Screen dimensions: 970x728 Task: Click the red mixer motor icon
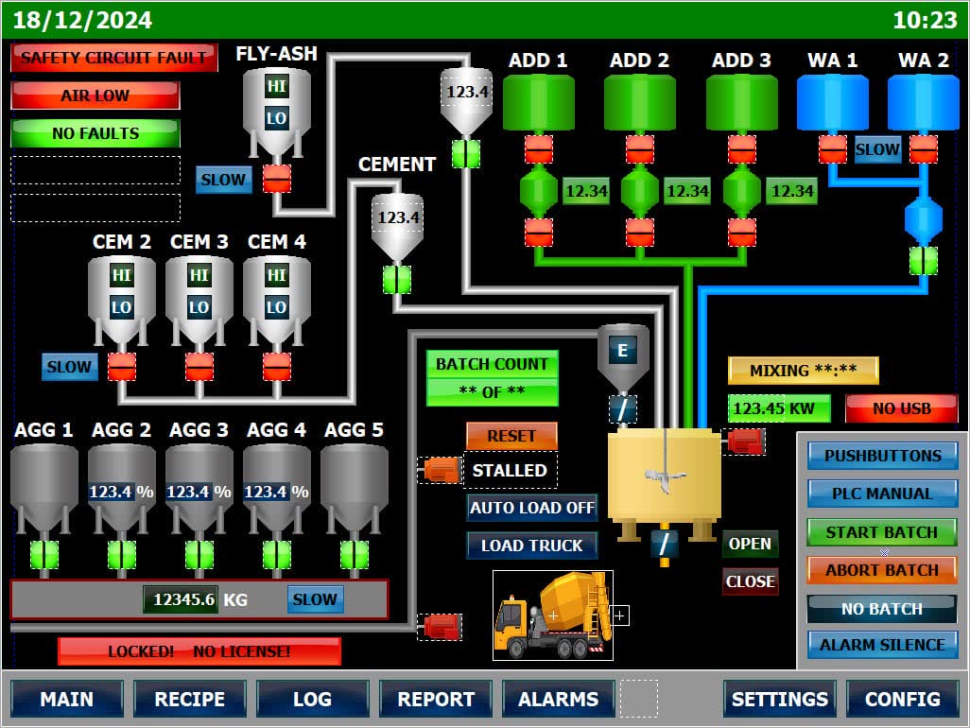click(x=744, y=442)
